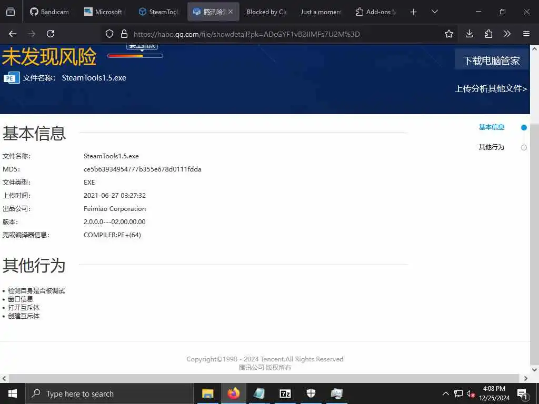Open the Firefox View icon
Image resolution: width=539 pixels, height=404 pixels.
tap(11, 12)
